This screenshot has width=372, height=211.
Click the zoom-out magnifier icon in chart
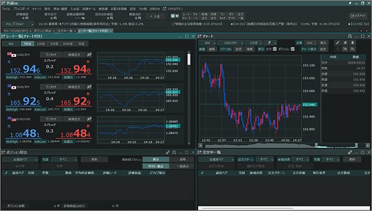click(353, 49)
